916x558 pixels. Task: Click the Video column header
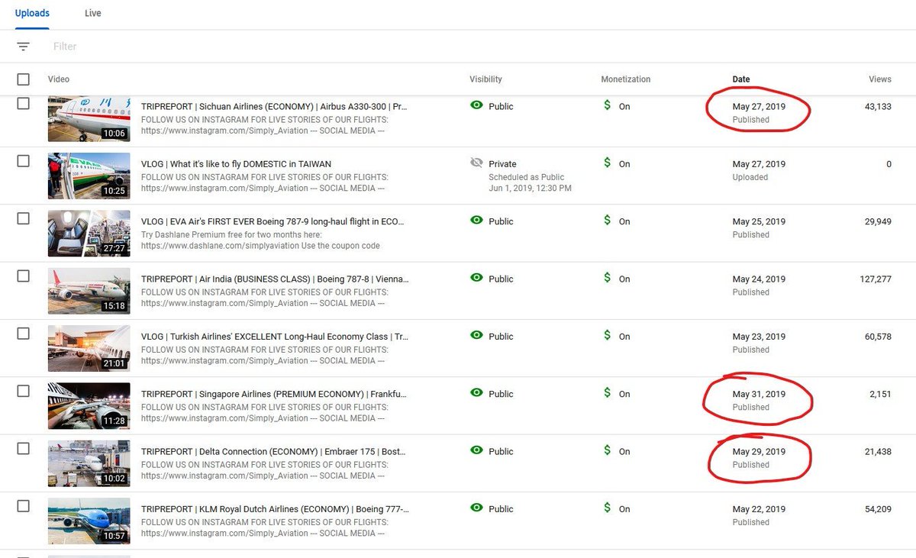pos(59,79)
